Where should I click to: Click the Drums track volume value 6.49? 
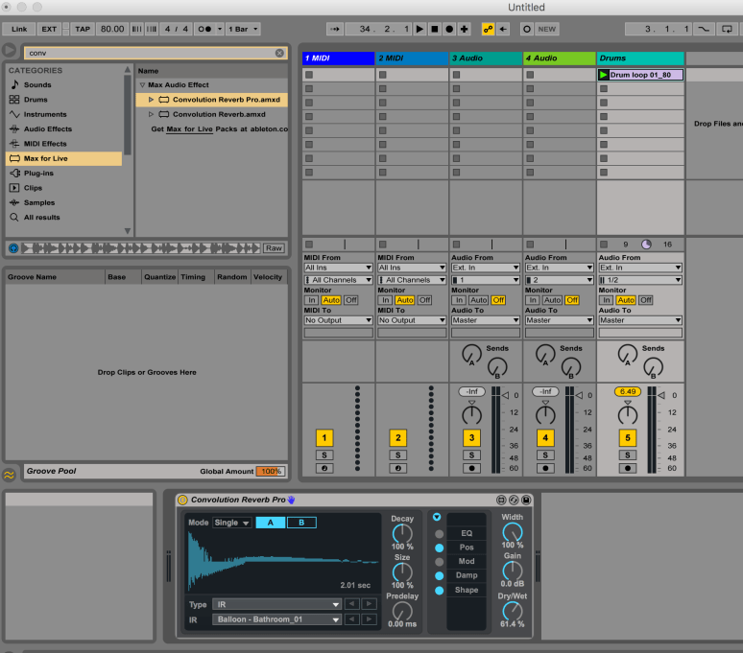point(628,392)
